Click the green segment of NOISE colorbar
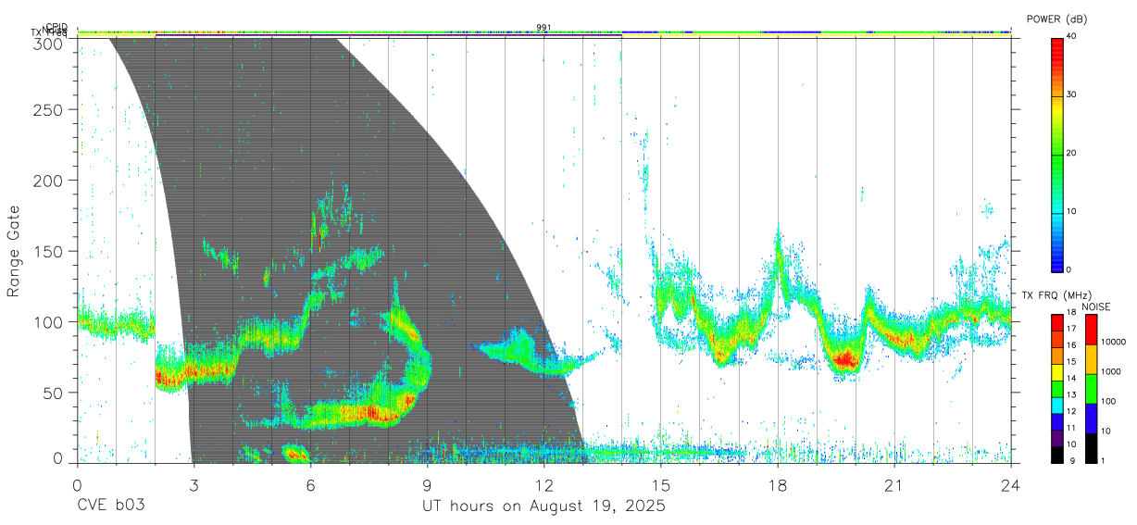The width and height of the screenshot is (1137, 525). [1091, 389]
